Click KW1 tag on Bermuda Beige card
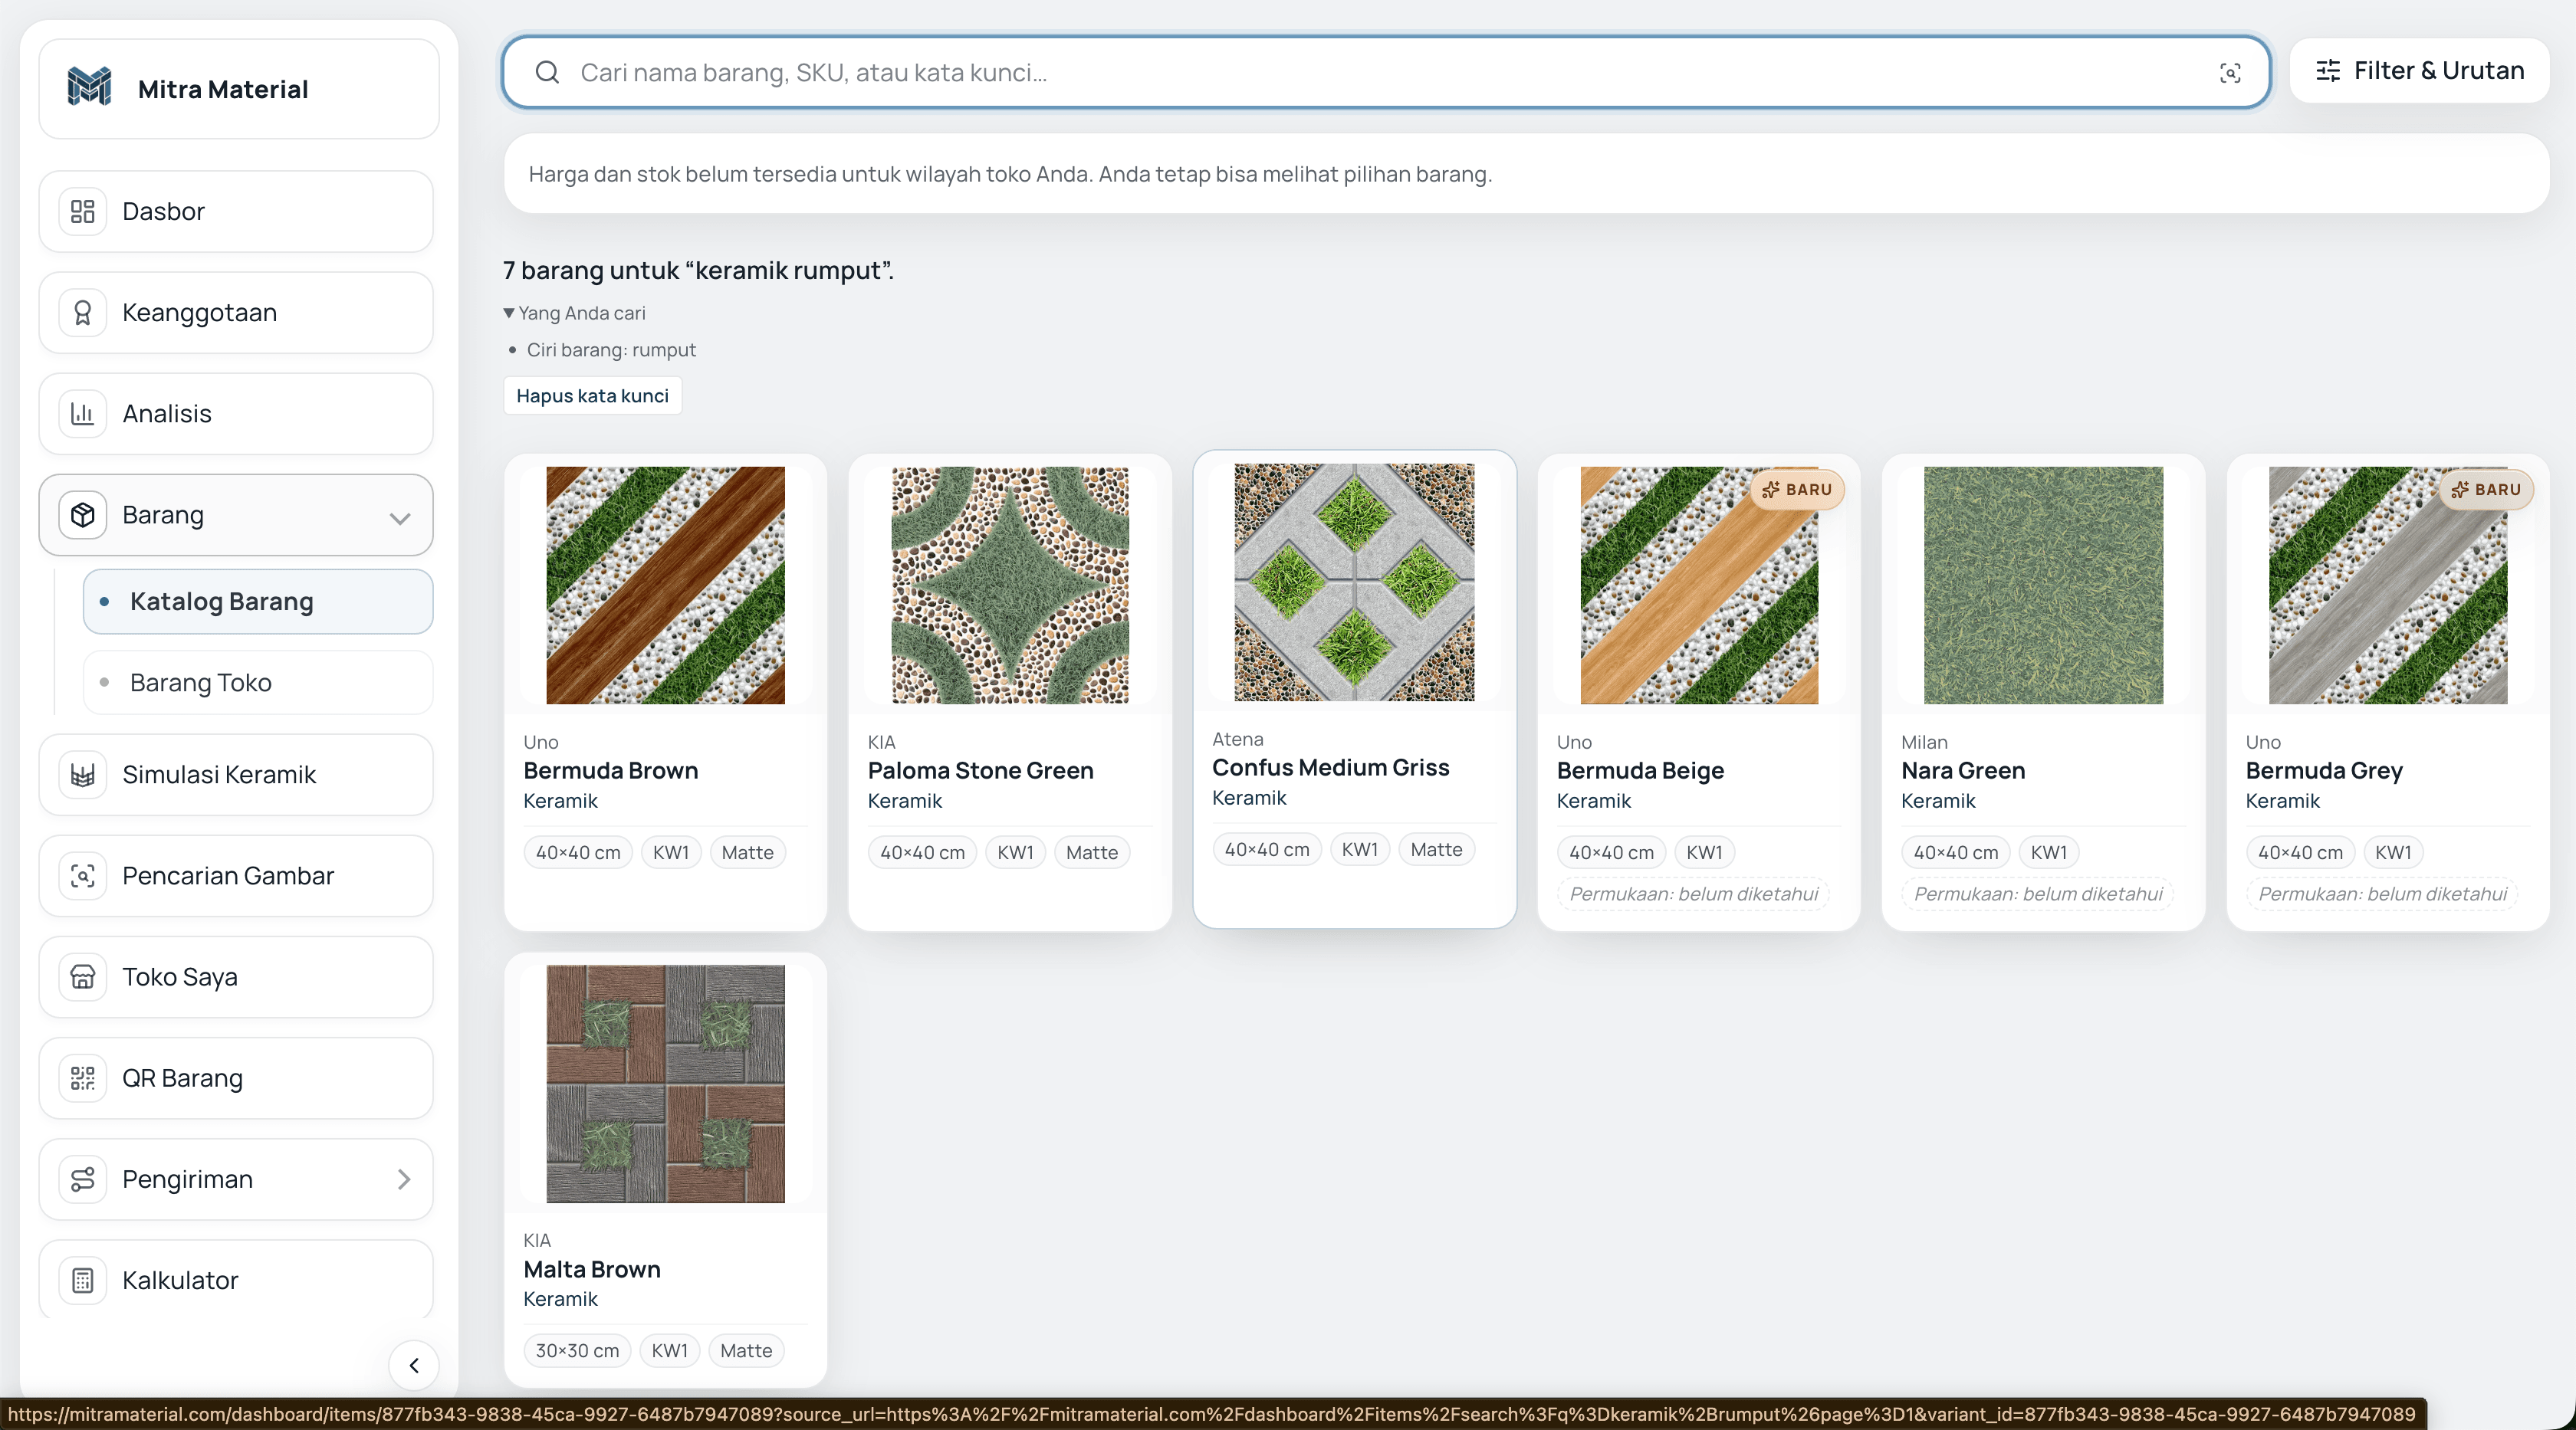 [x=1704, y=852]
